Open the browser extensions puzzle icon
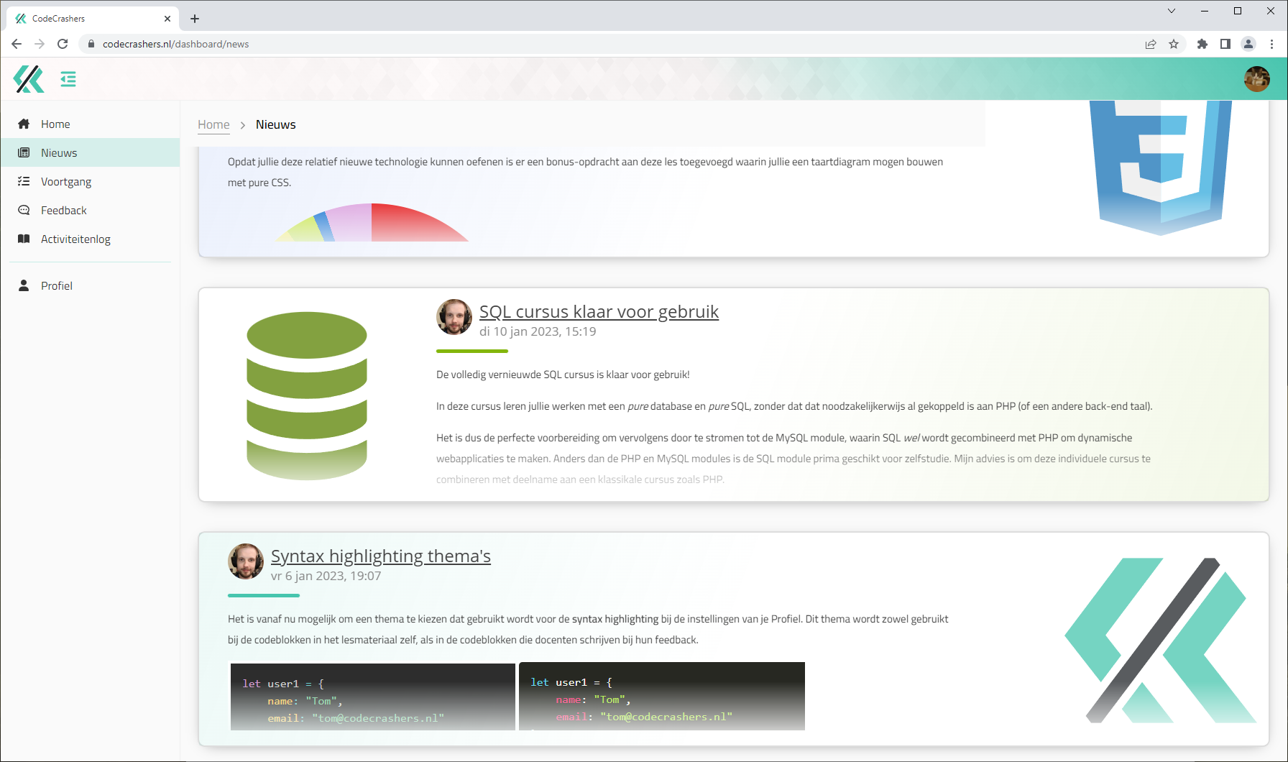Screen dimensions: 1288x762 (1202, 44)
